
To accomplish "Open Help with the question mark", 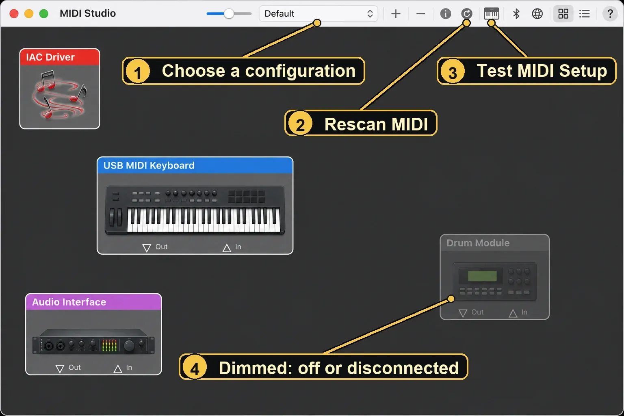I will pyautogui.click(x=610, y=14).
